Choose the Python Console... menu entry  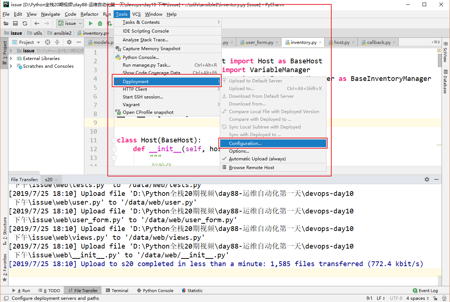coord(167,57)
